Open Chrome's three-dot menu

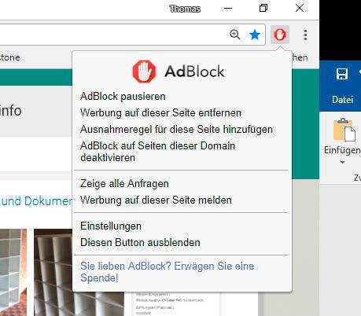[x=305, y=35]
